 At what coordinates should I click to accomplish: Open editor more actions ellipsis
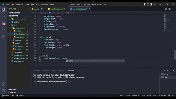point(173,9)
